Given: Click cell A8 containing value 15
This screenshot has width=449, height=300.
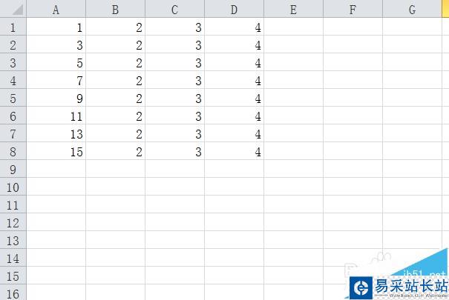Looking at the screenshot, I should coord(56,152).
